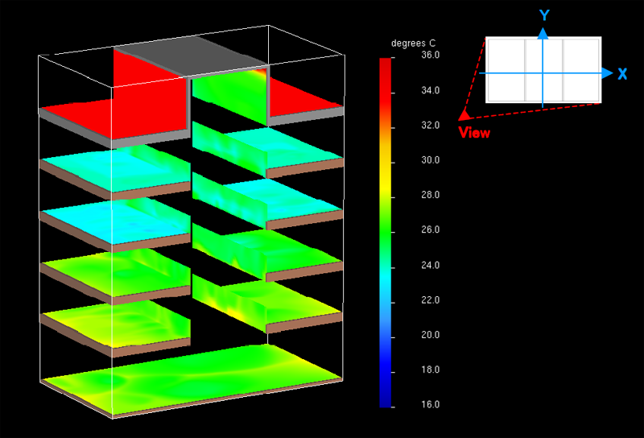Click the Y axis arrowhead
644x438 pixels.
543,33
